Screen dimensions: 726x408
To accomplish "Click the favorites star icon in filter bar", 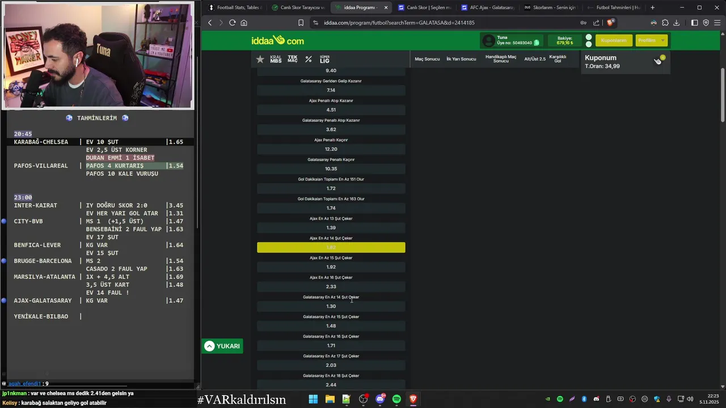I will [x=260, y=59].
